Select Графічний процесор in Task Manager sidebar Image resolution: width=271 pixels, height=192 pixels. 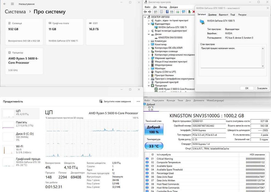point(20,162)
